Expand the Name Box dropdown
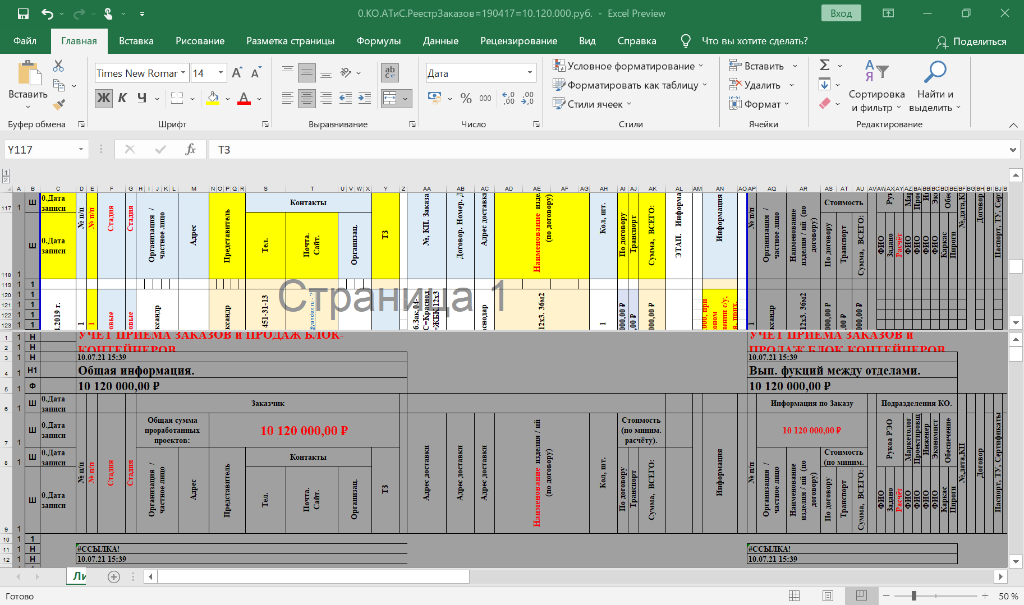 click(81, 149)
